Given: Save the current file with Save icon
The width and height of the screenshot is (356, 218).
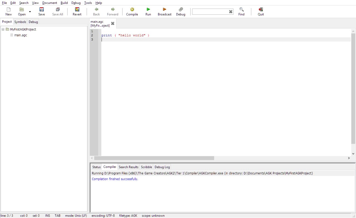Looking at the screenshot, I should click(42, 9).
